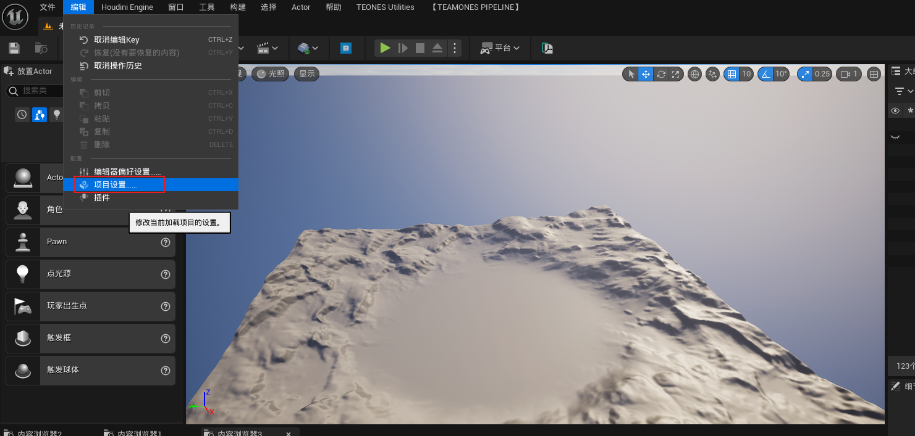Screen dimensions: 915x436
Task: Open 项目设置 project settings menu entry
Action: pyautogui.click(x=115, y=185)
